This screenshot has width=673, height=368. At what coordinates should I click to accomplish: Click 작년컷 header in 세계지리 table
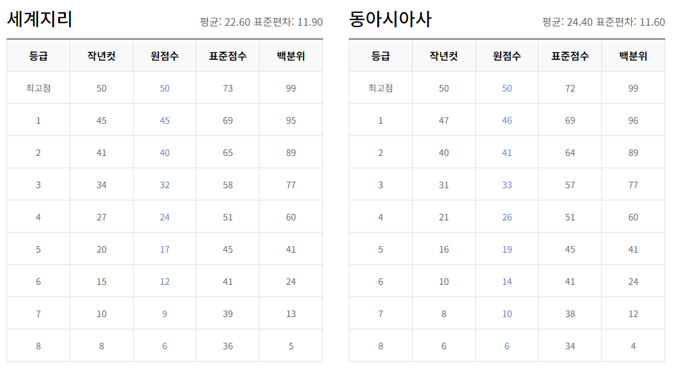[101, 55]
